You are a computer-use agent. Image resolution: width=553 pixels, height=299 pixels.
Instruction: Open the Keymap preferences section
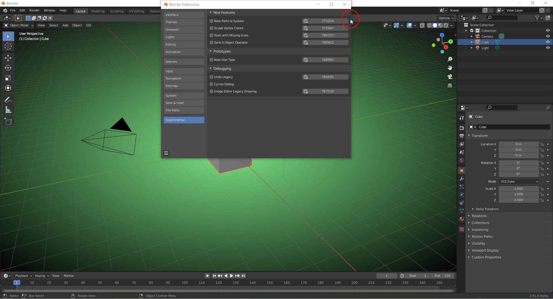pos(184,86)
